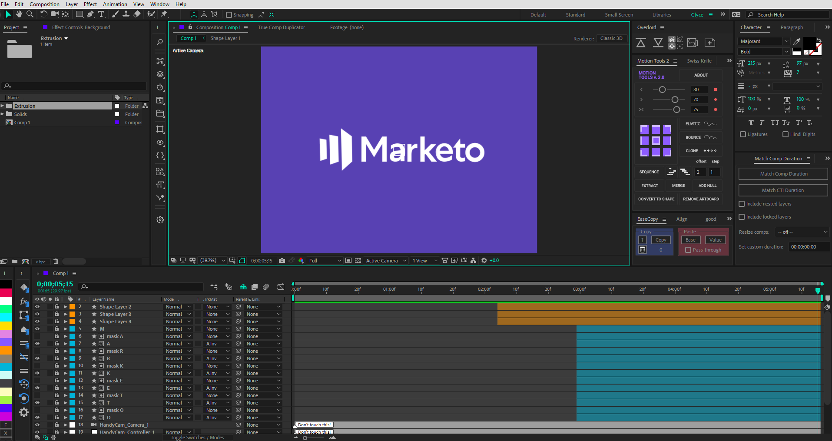Screen dimensions: 832x441
Task: Check the Pass-through option
Action: pos(688,250)
